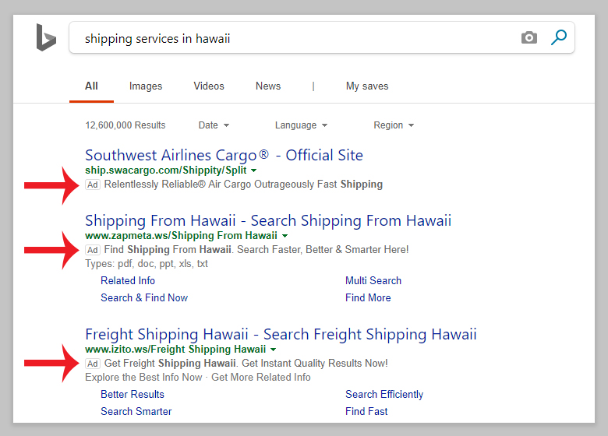Expand the Language filter dropdown

pos(301,125)
